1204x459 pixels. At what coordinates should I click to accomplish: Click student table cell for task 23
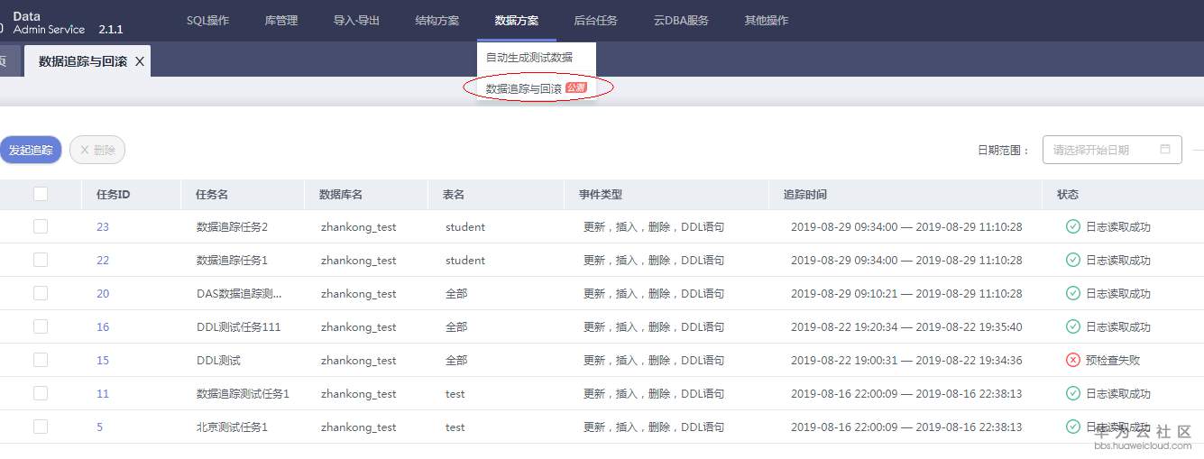(x=465, y=227)
